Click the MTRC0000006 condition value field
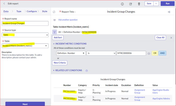The height and width of the screenshot is (106, 176). [131, 53]
